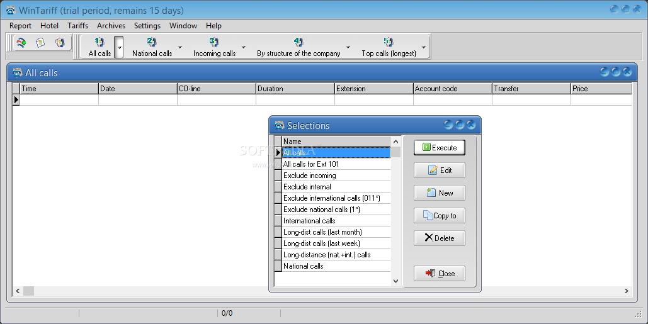
Task: Open the Settings menu
Action: [147, 26]
